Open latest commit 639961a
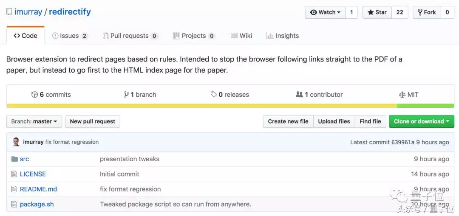This screenshot has height=216, width=459. pyautogui.click(x=402, y=142)
